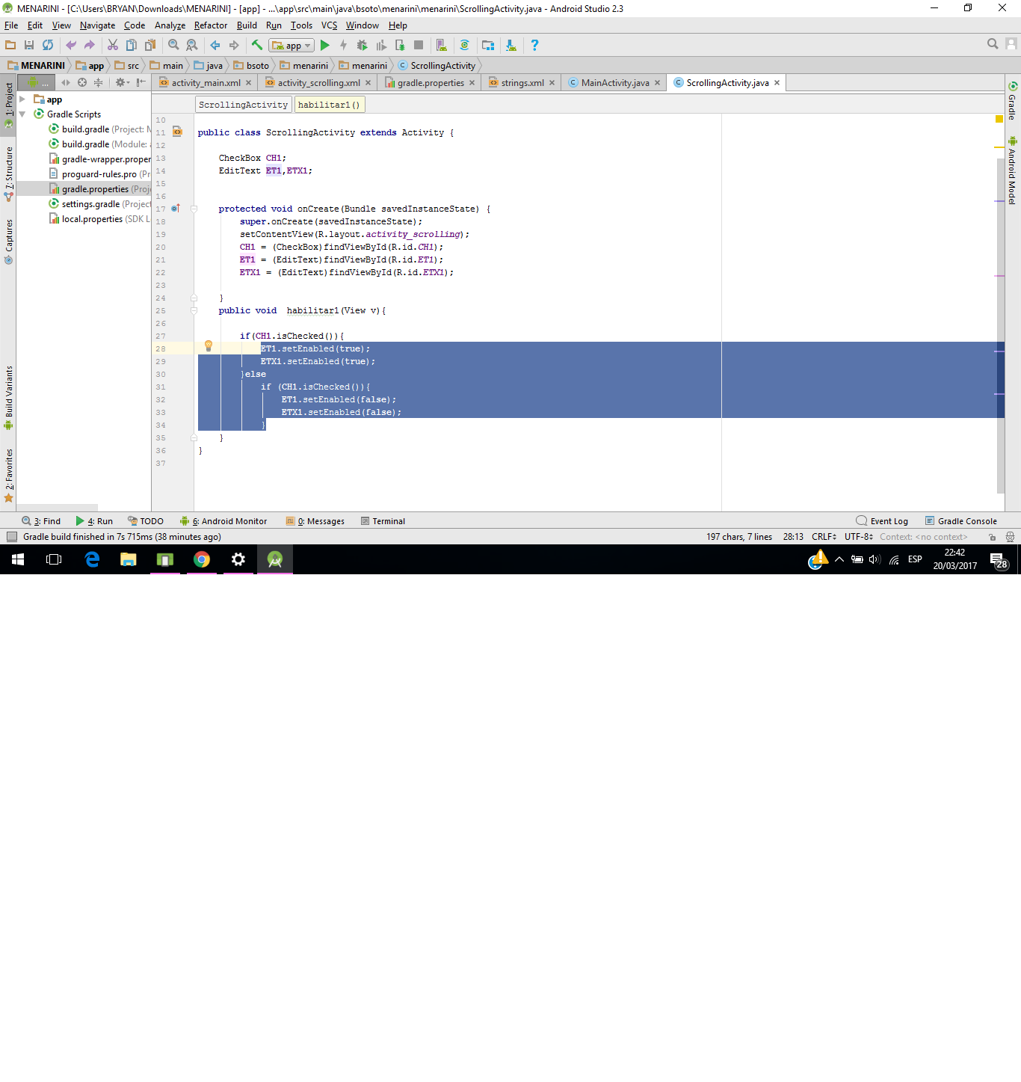Click the Apply Changes lightning icon
The image size is (1021, 1082).
pos(344,46)
